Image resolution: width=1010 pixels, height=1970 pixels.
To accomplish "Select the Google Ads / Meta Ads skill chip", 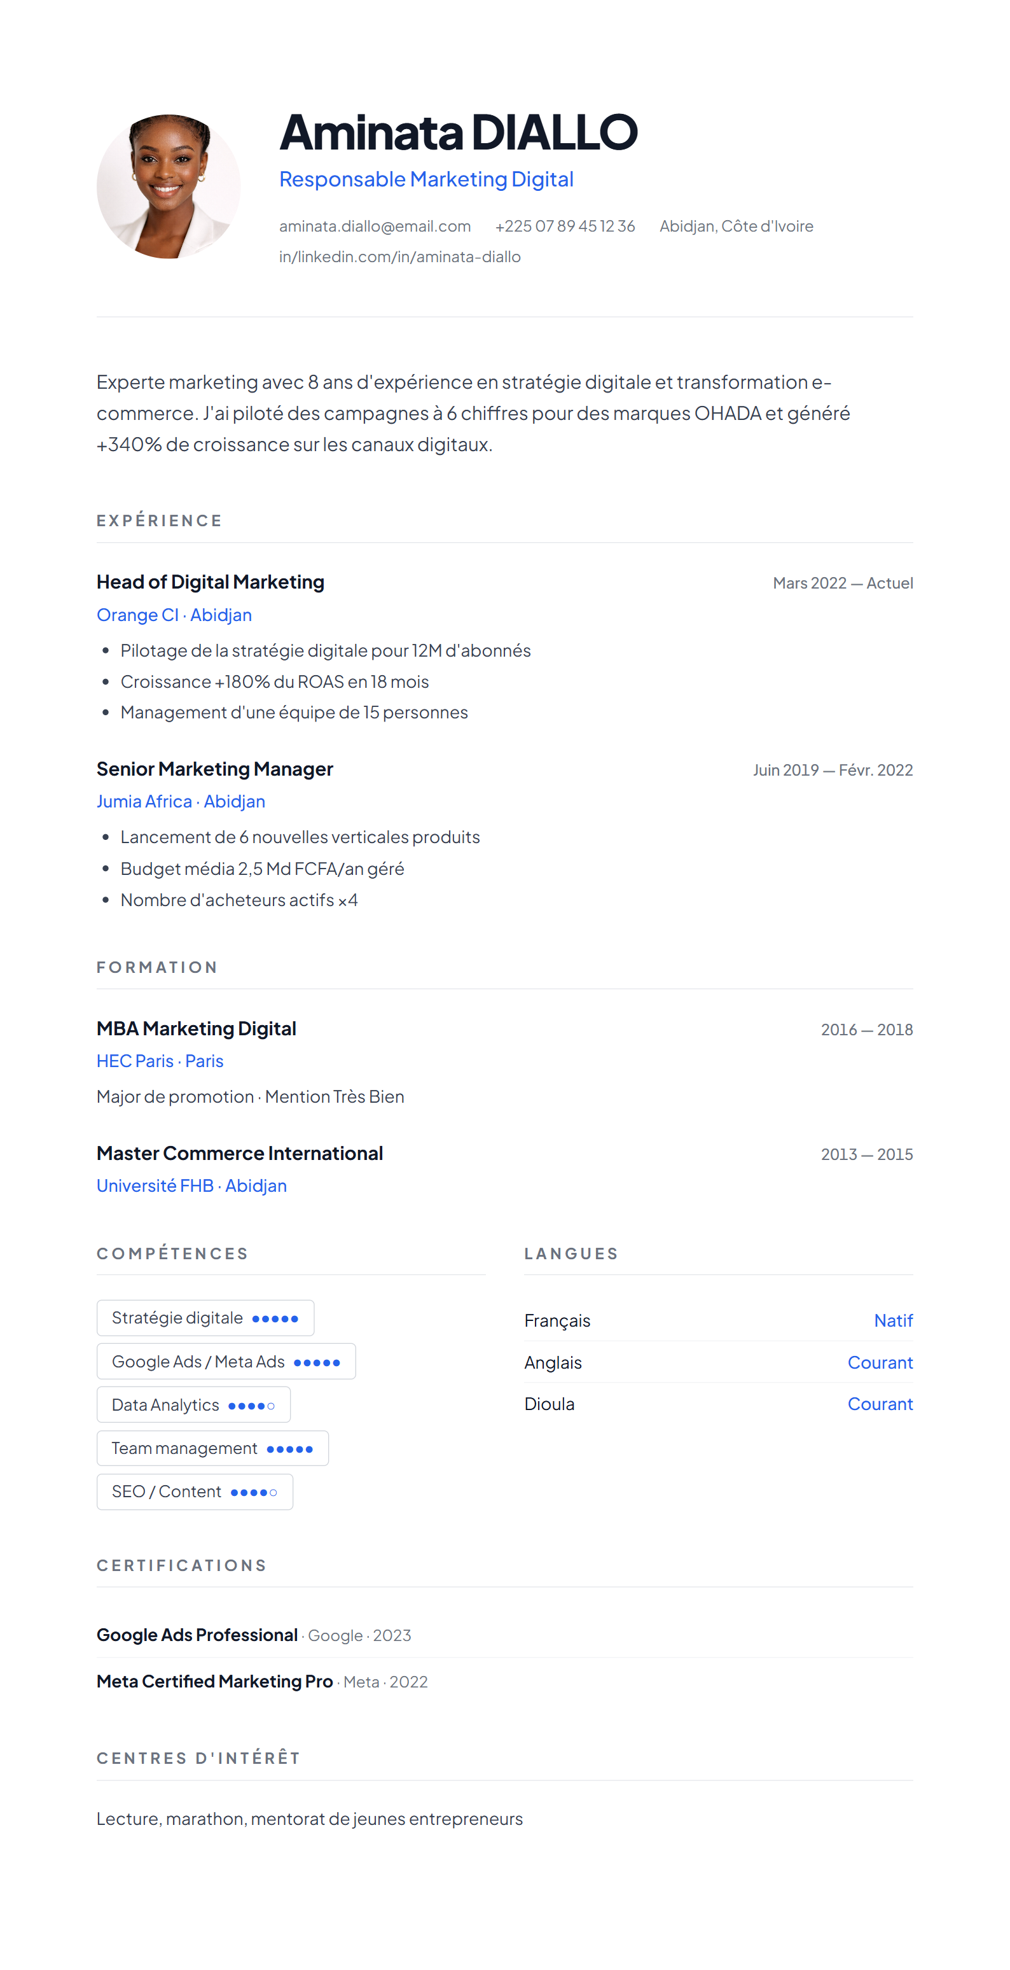I will point(226,1361).
